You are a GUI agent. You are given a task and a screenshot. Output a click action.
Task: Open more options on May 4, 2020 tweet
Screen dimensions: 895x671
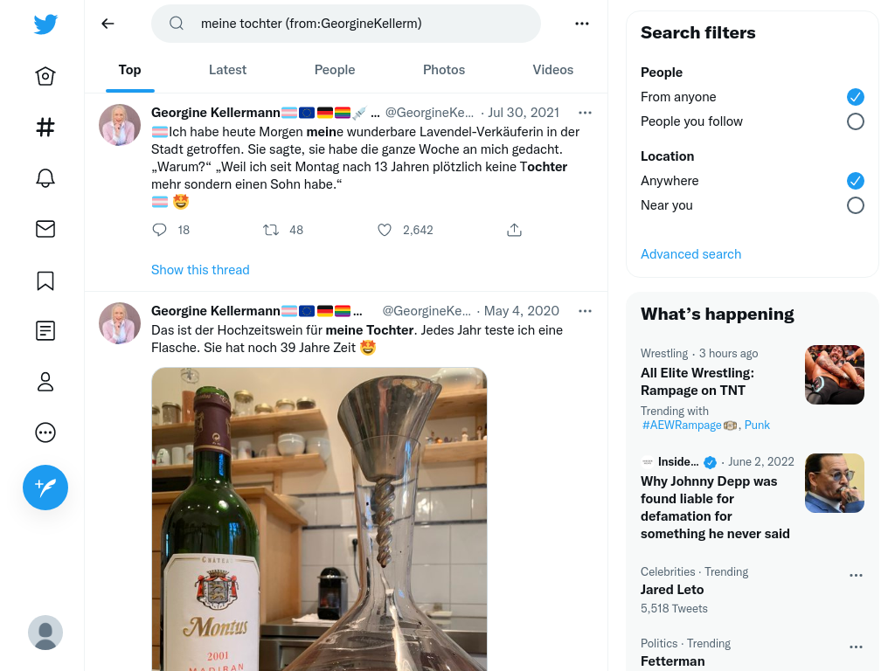[x=586, y=311]
